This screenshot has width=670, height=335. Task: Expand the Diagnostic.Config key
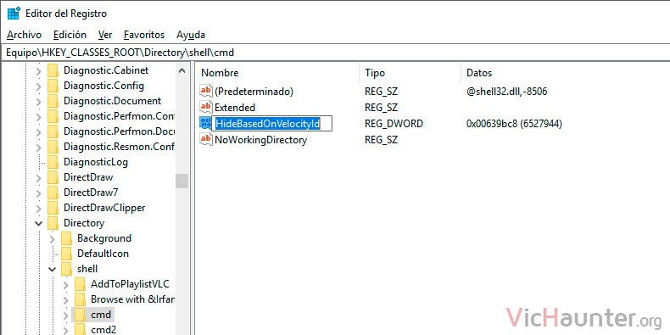[39, 86]
